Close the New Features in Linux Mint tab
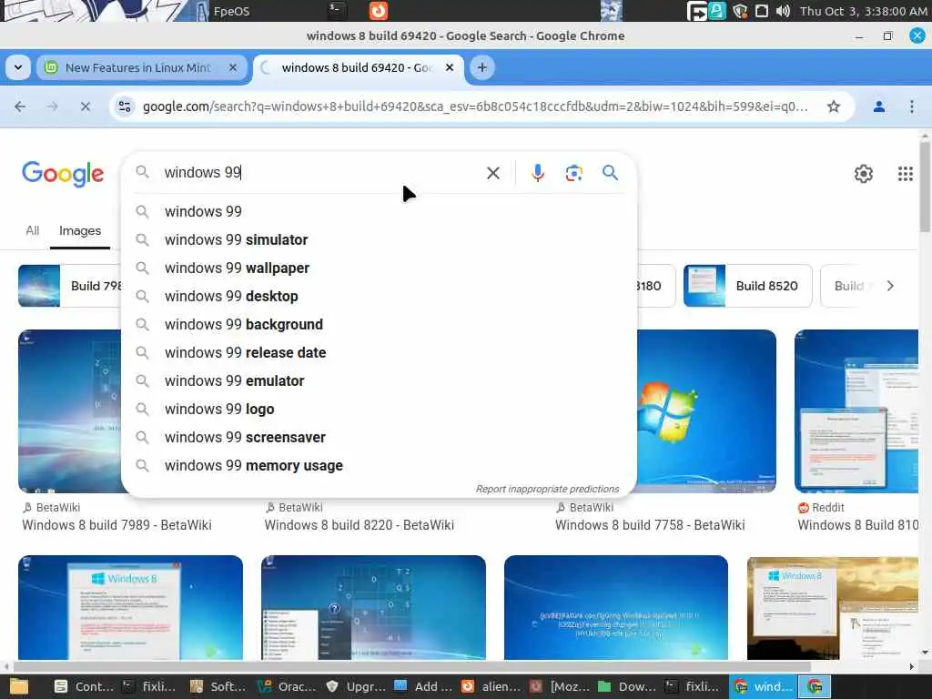932x699 pixels. (x=233, y=67)
